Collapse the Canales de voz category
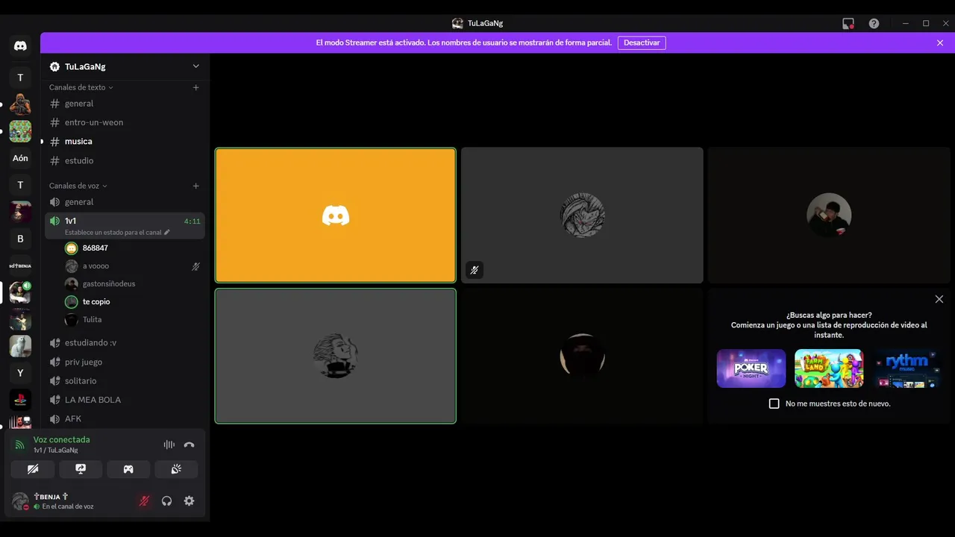The width and height of the screenshot is (955, 537). pos(78,186)
